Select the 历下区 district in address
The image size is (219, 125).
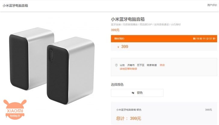click(140, 65)
